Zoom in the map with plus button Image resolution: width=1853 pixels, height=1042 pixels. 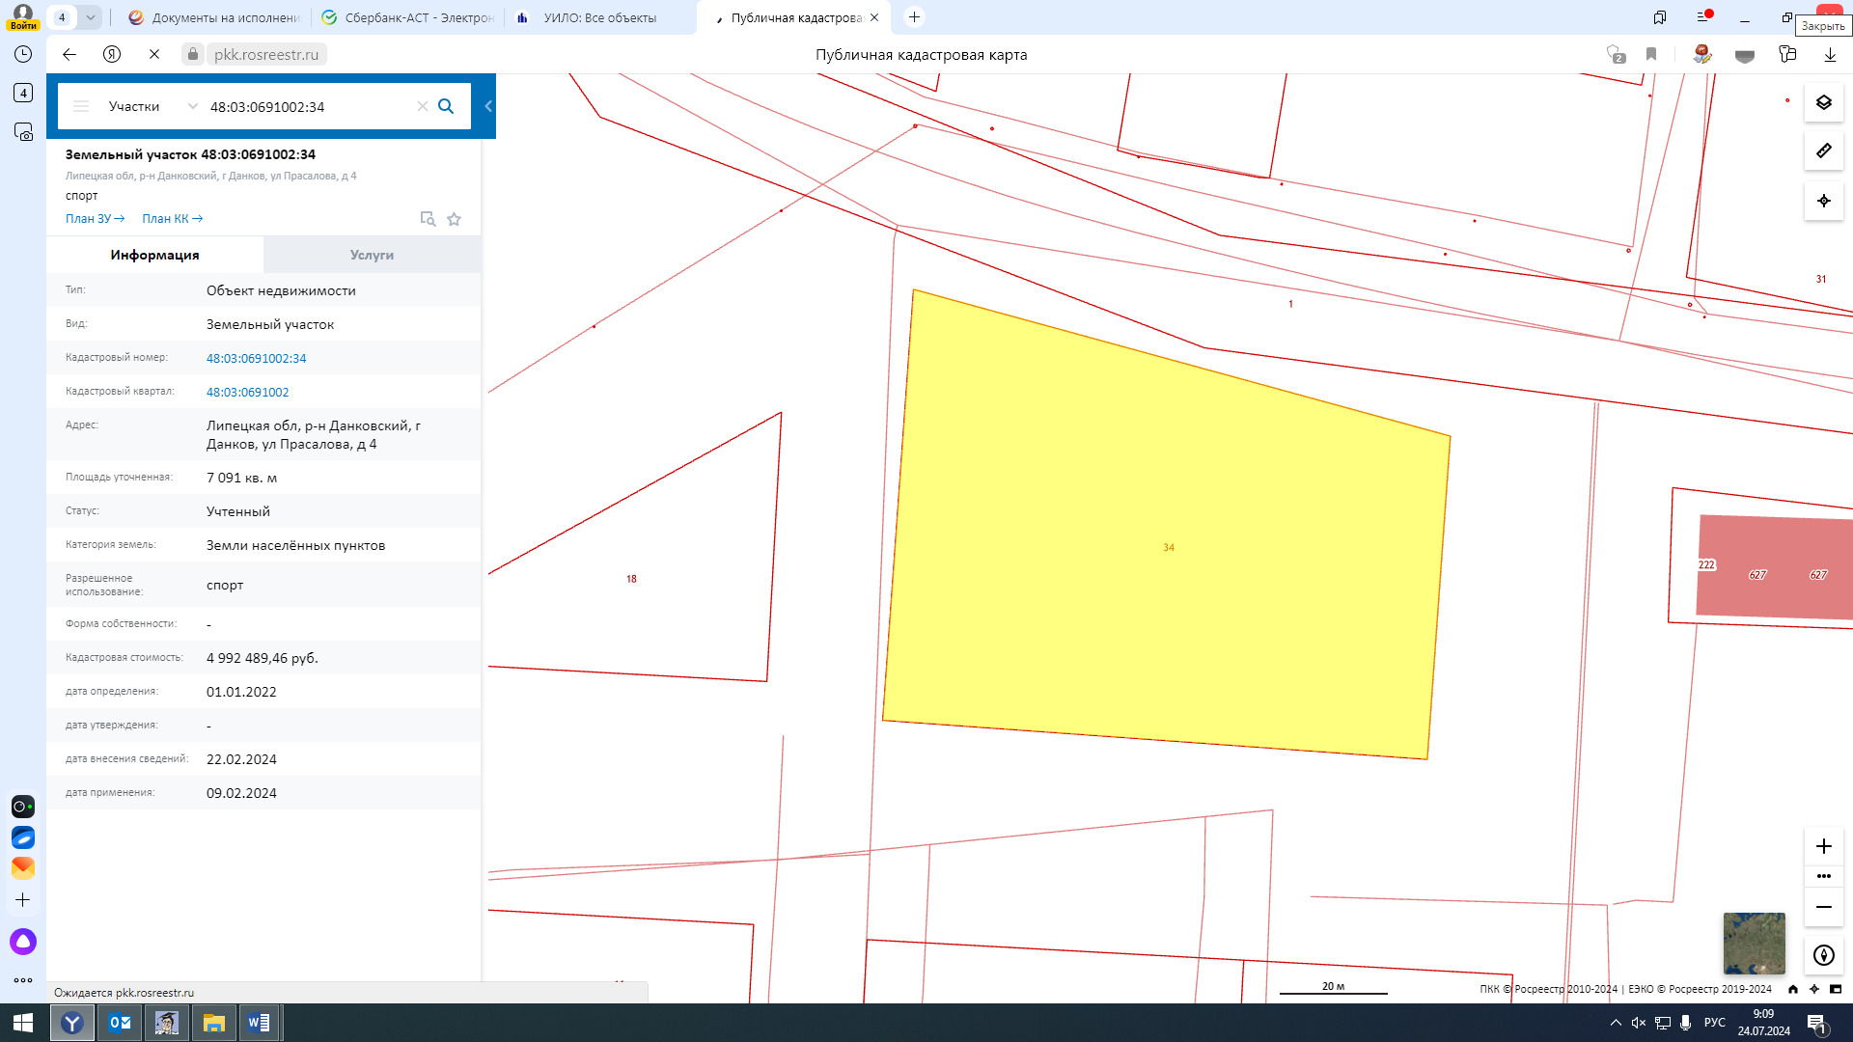pyautogui.click(x=1823, y=846)
